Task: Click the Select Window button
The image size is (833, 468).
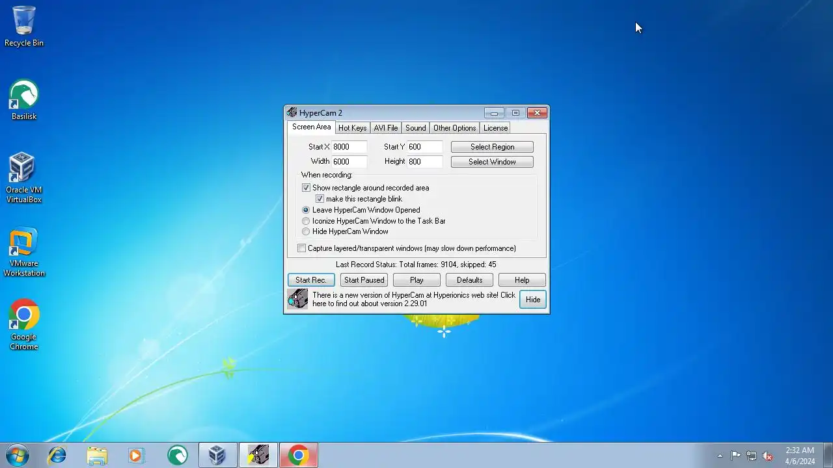Action: click(x=492, y=162)
